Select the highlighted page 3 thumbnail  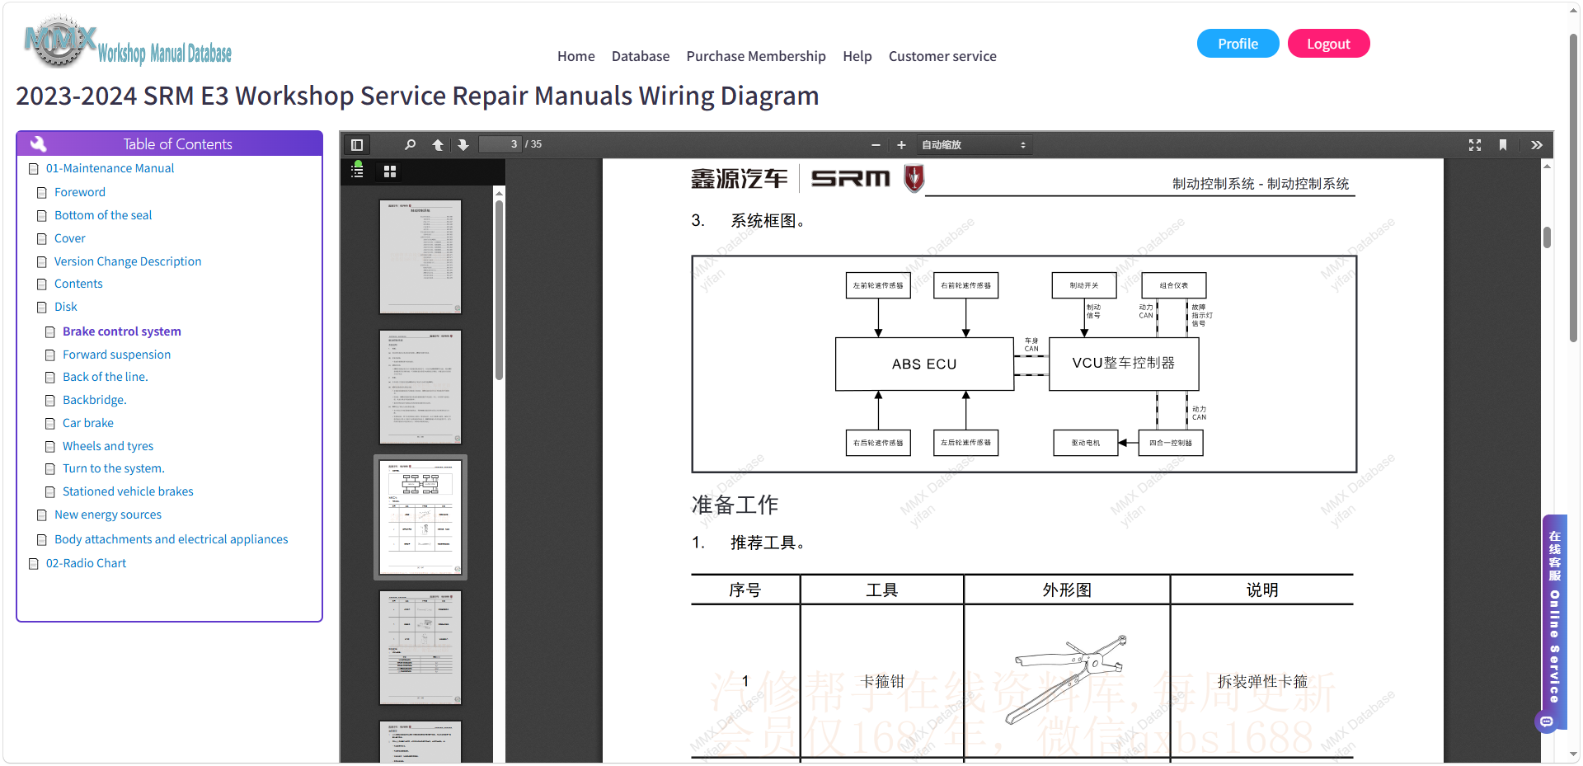pyautogui.click(x=420, y=517)
